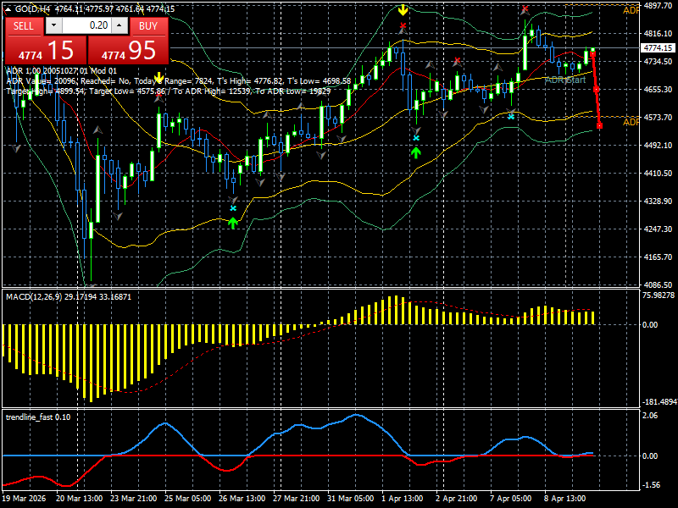
Task: Increase lot volume with the up arrow
Action: coord(119,25)
